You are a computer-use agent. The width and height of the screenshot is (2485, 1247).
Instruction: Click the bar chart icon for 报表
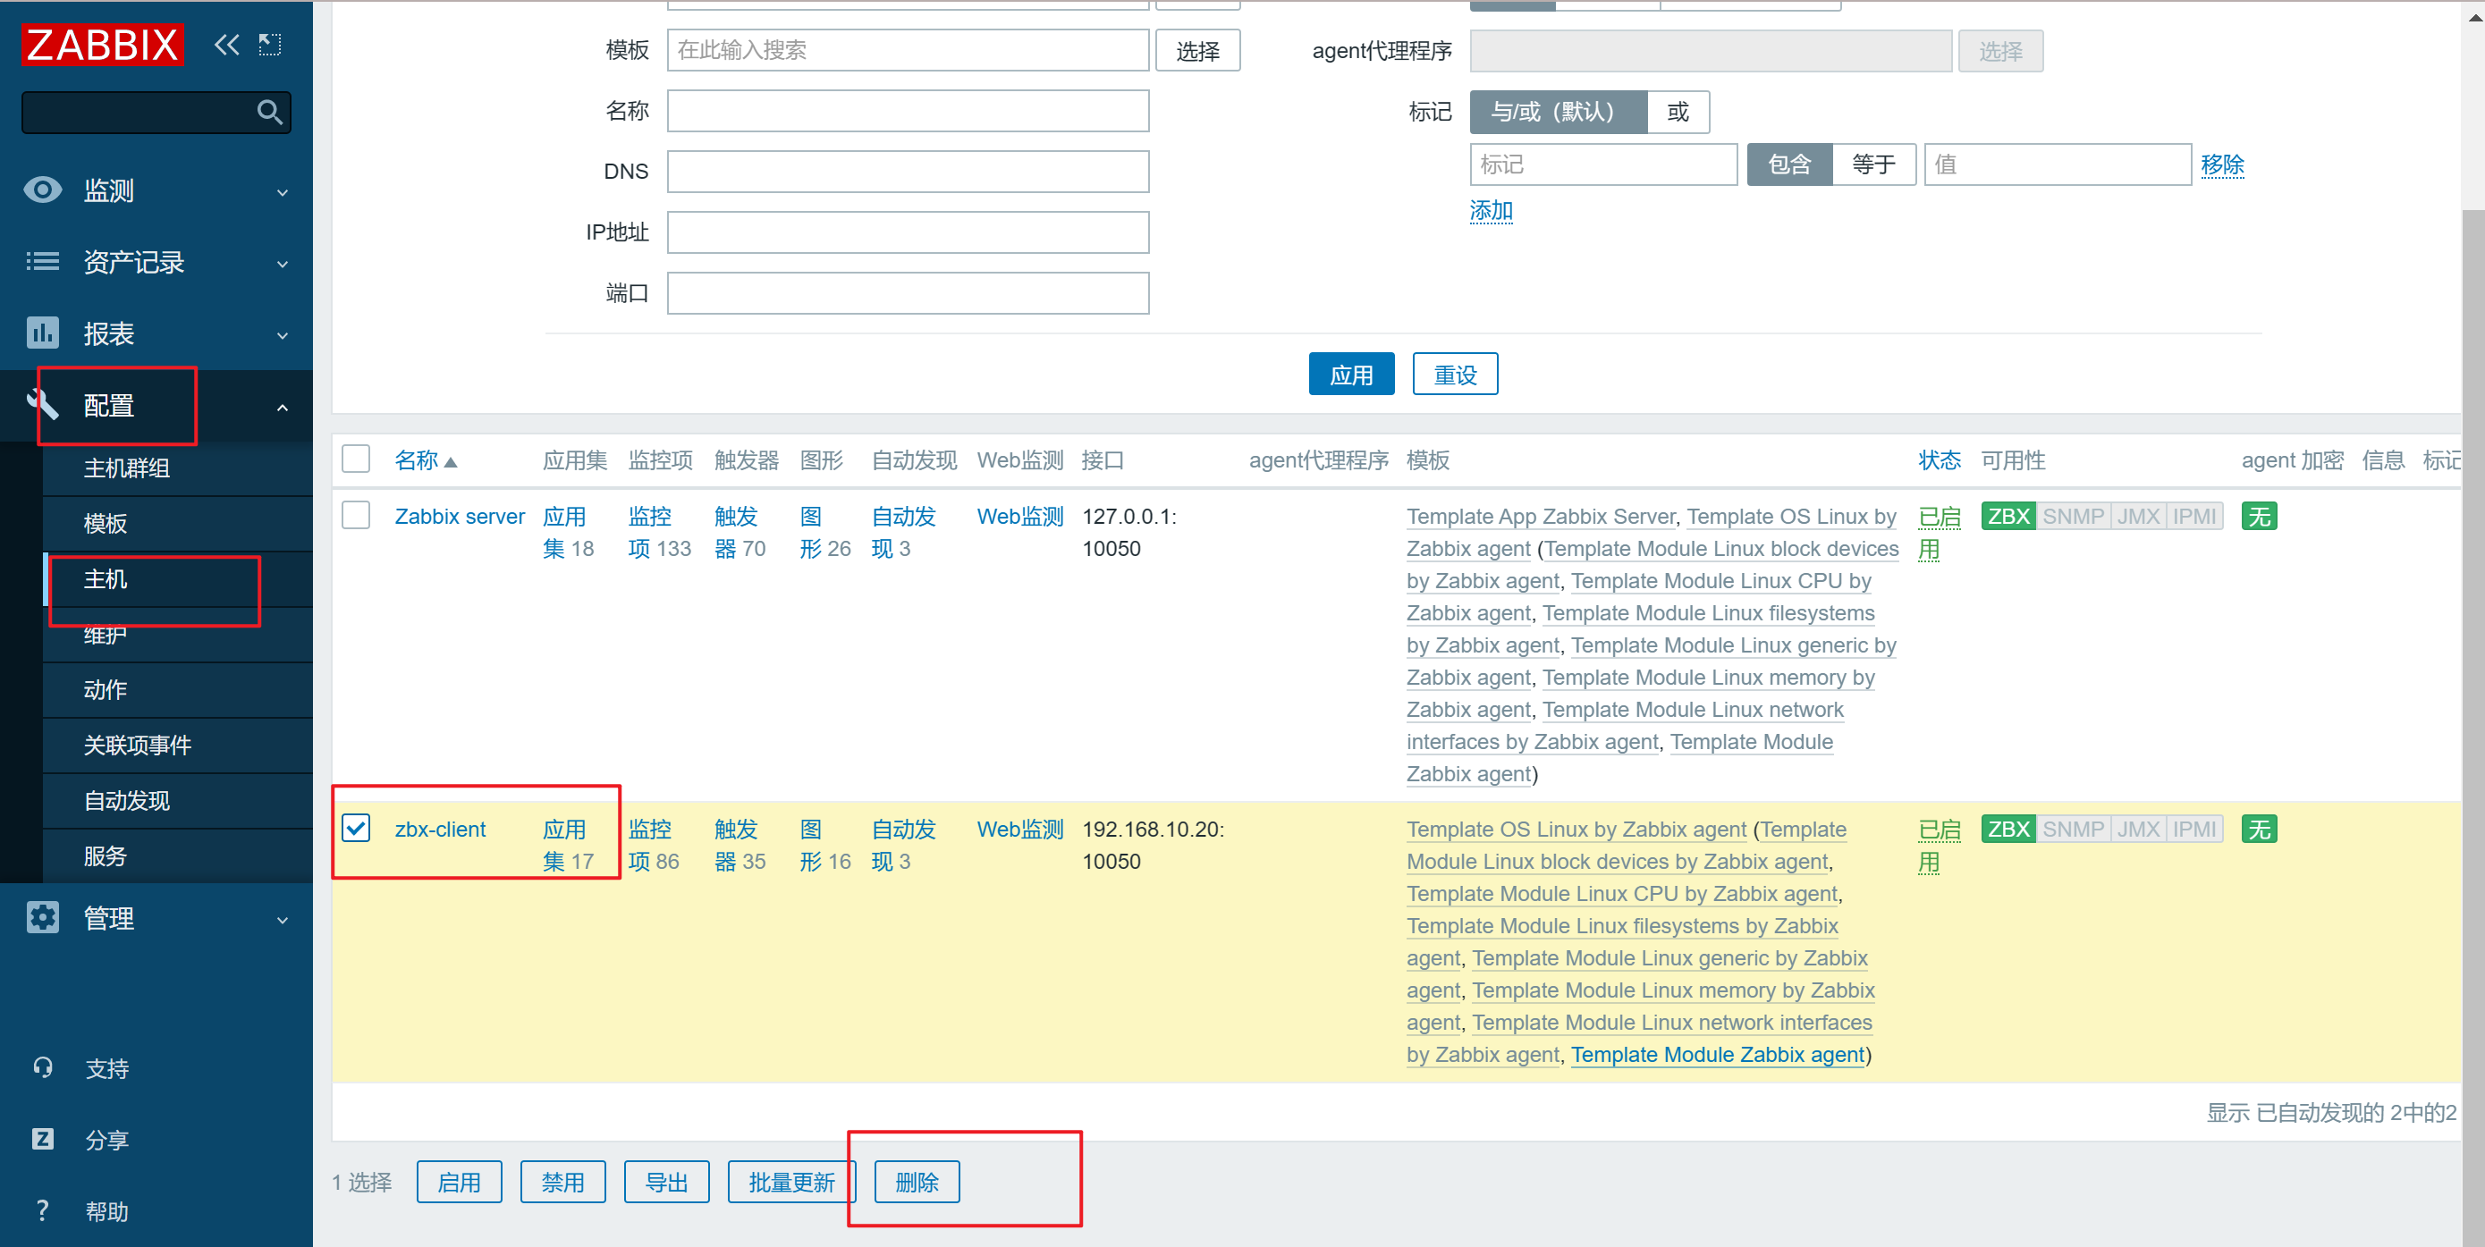tap(42, 333)
